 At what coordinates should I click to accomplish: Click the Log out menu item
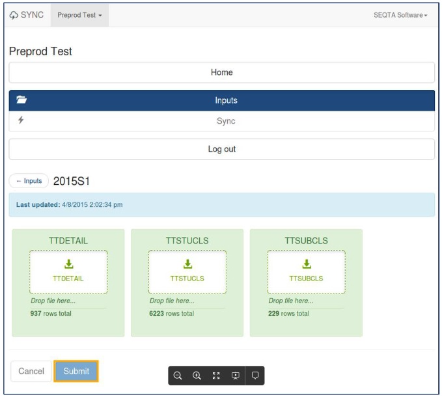click(x=221, y=149)
